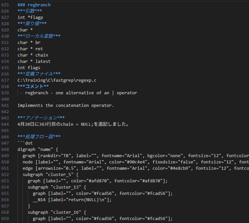The width and height of the screenshot is (249, 223).
Task: Click the closing brace on line 657
Action: pos(29,206)
